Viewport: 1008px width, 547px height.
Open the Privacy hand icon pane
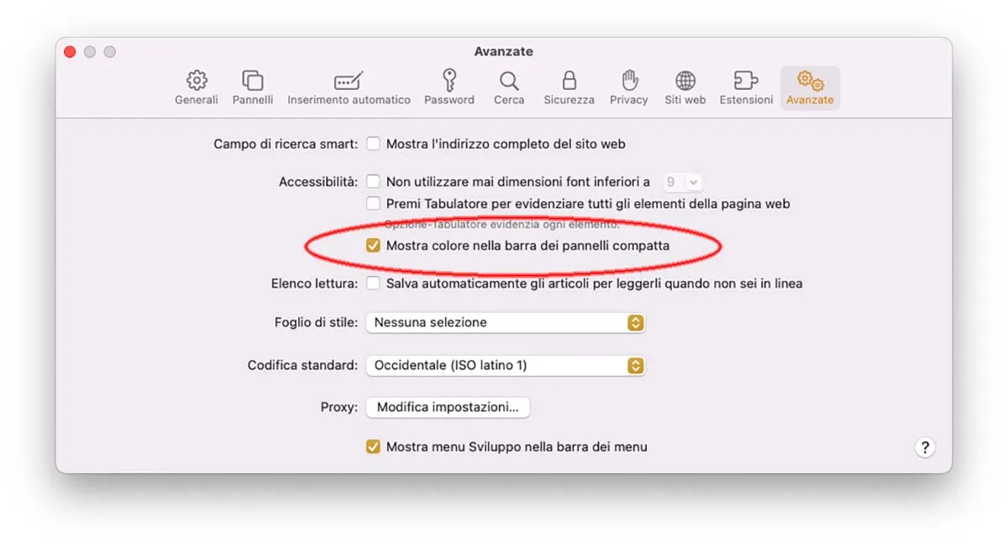point(629,88)
